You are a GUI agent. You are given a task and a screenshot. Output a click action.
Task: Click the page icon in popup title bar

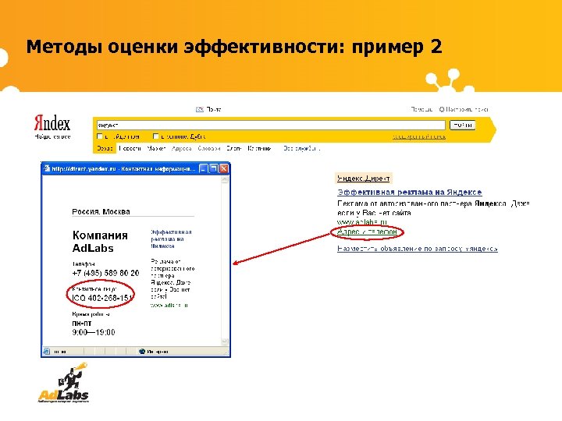47,168
